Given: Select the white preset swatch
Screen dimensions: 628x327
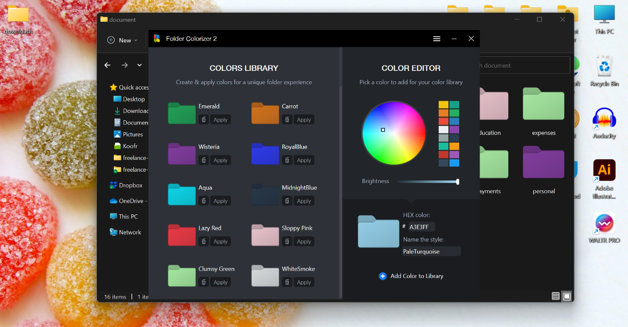Looking at the screenshot, I should click(444, 129).
